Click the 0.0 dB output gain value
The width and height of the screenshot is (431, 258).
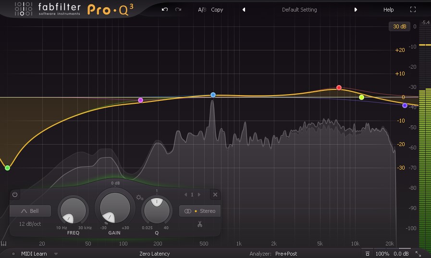coord(401,254)
